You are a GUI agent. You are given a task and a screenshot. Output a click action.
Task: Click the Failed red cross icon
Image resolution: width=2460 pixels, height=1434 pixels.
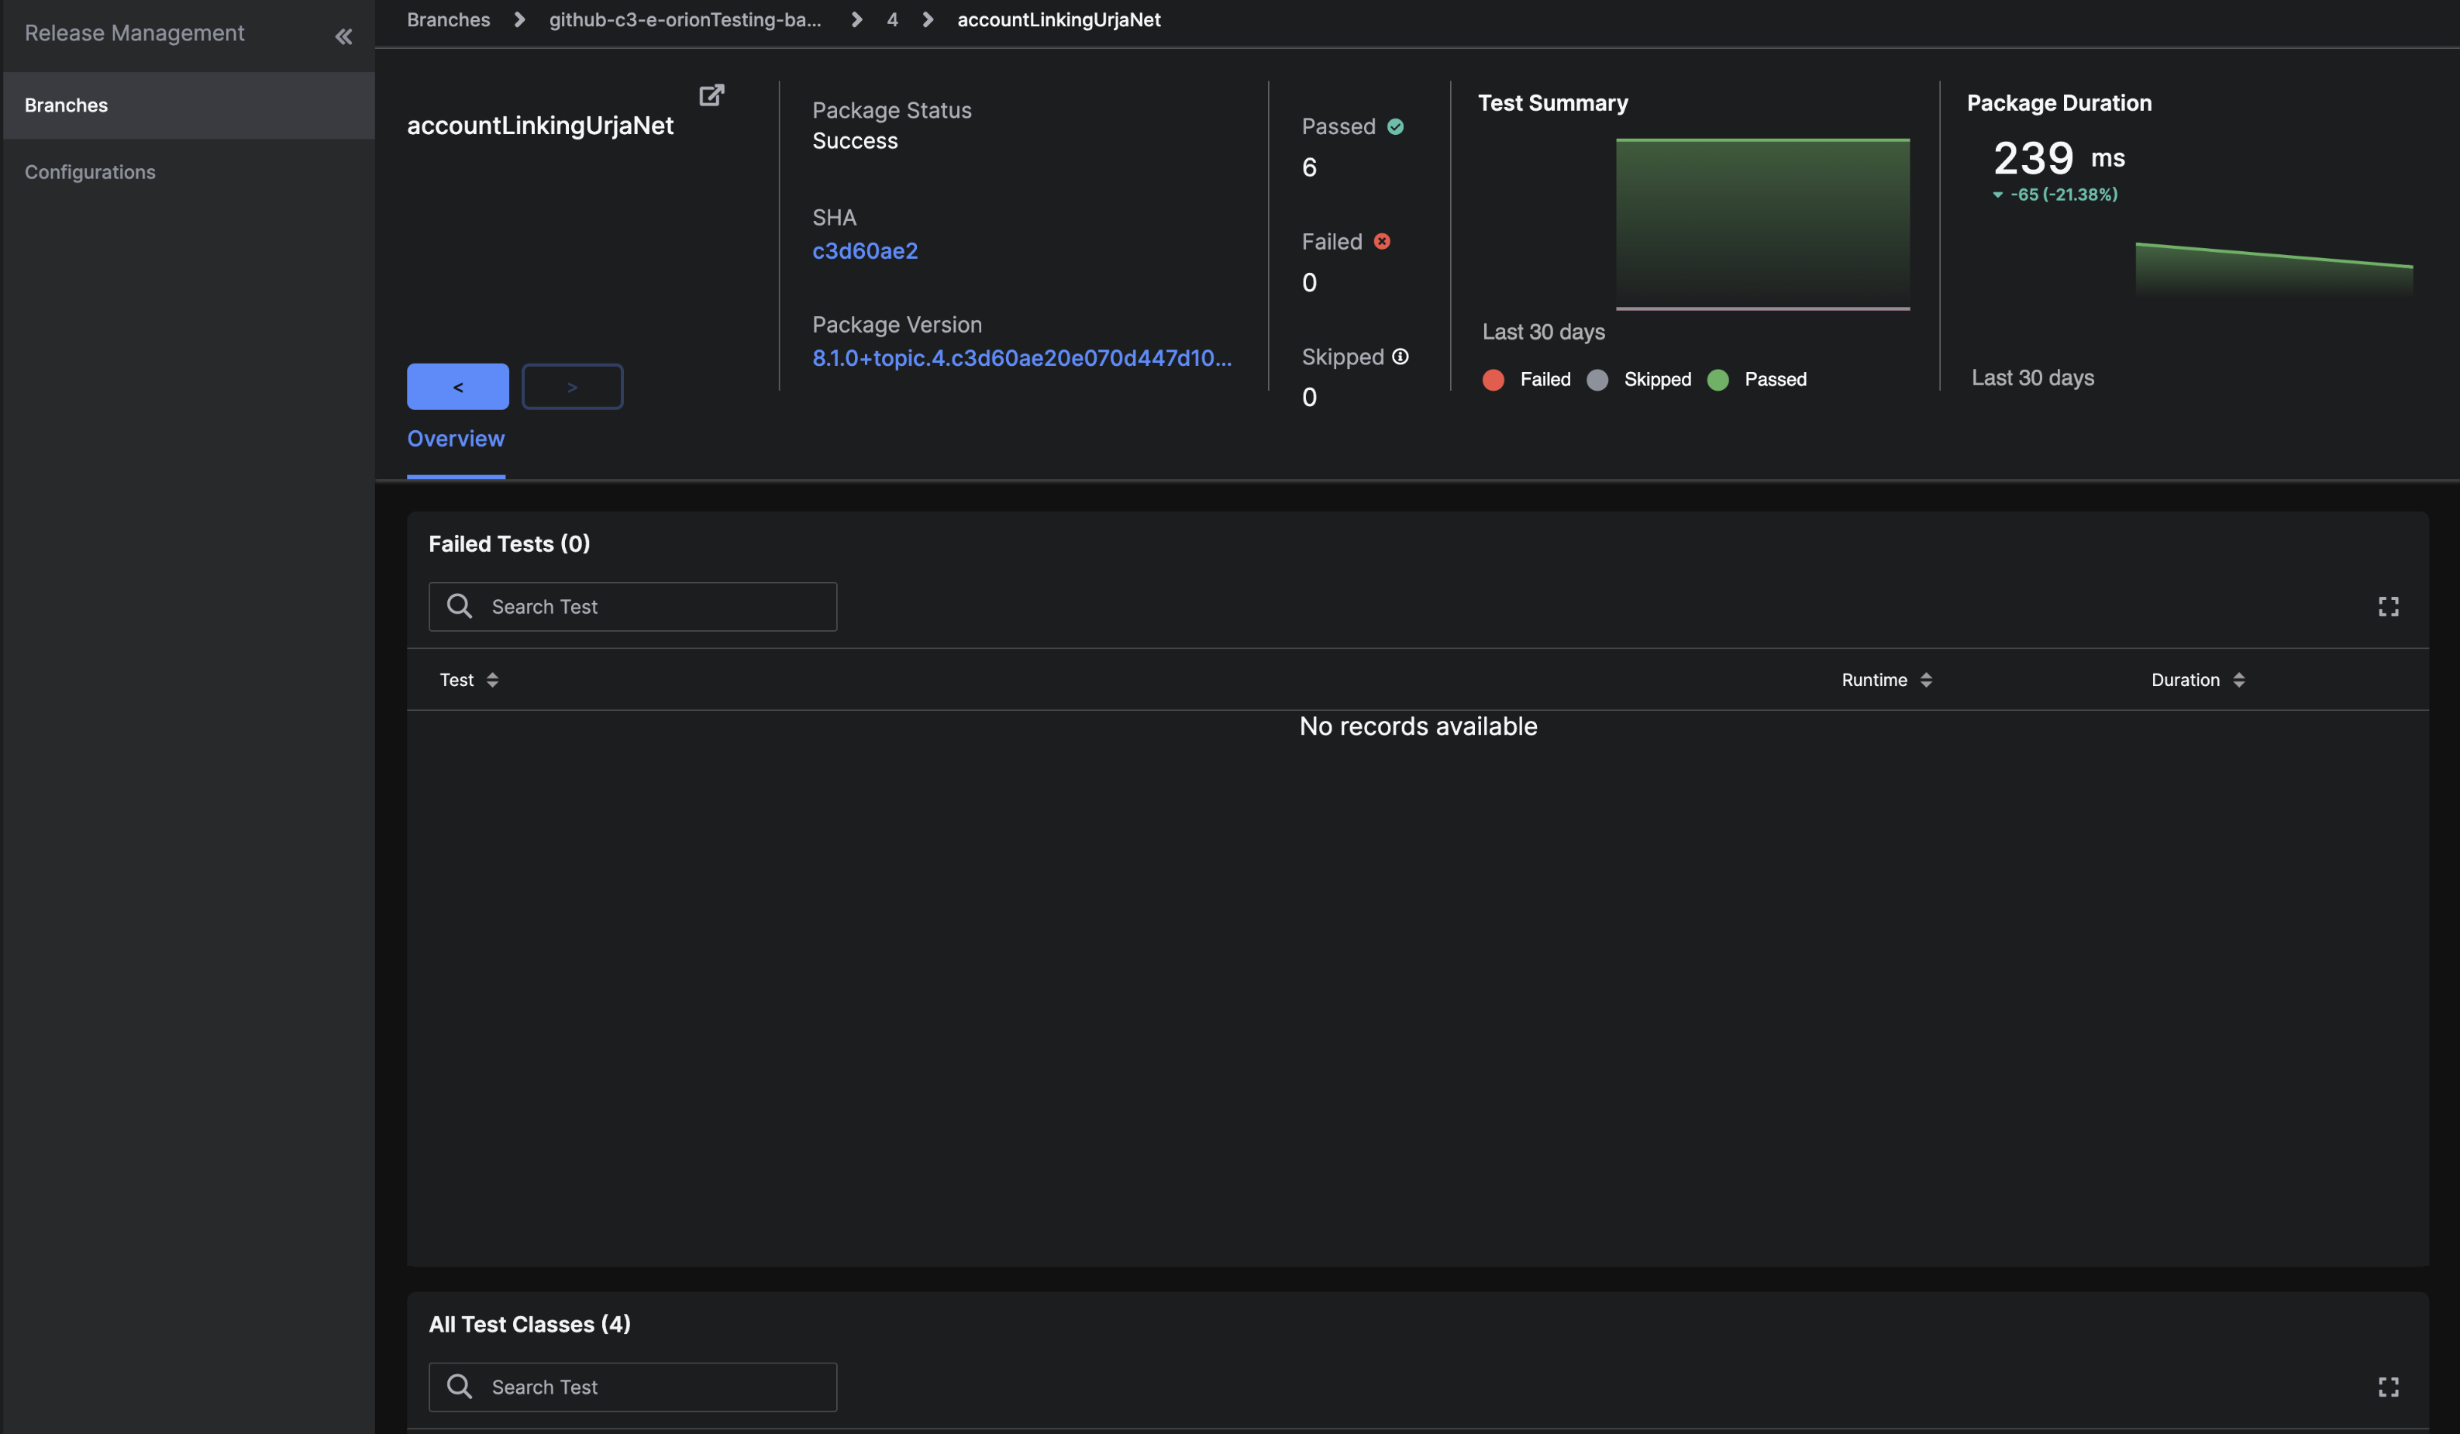(x=1381, y=241)
